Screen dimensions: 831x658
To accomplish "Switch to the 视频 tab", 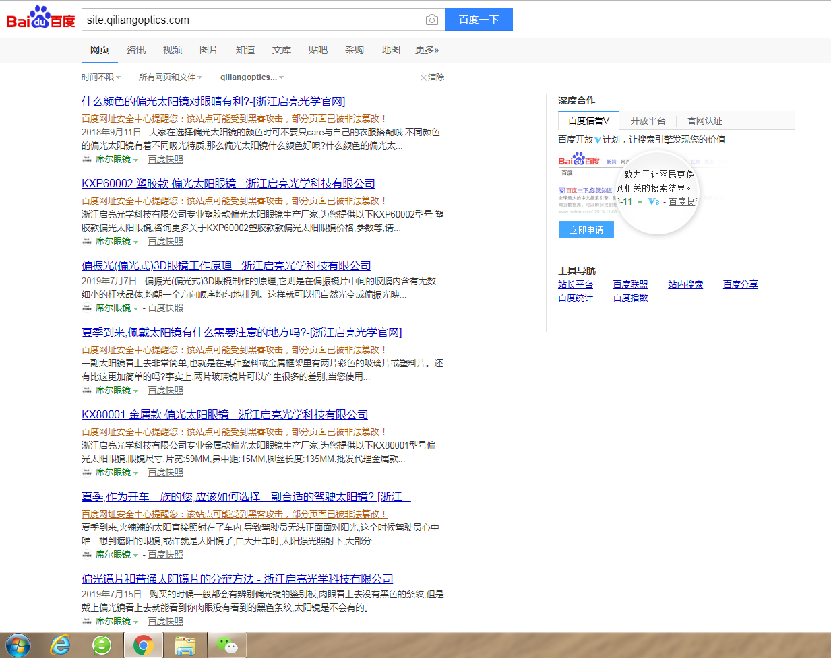I will tap(173, 50).
